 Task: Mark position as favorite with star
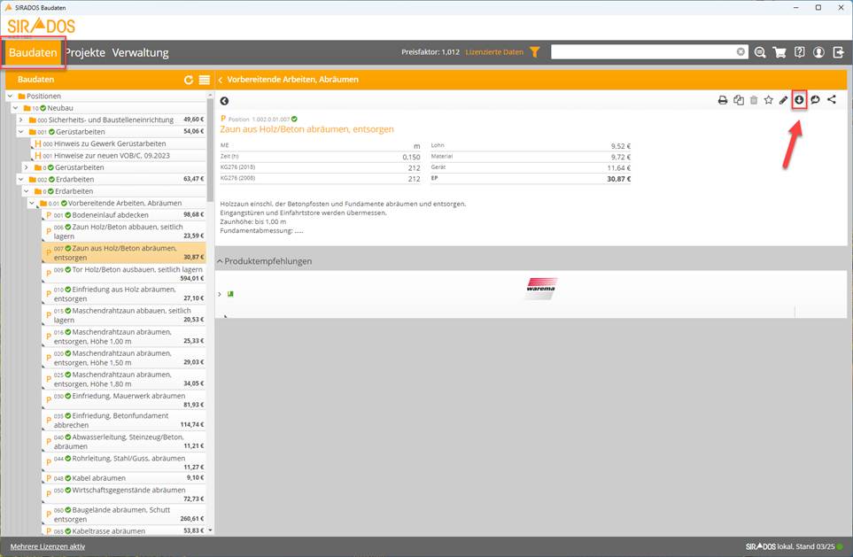768,100
